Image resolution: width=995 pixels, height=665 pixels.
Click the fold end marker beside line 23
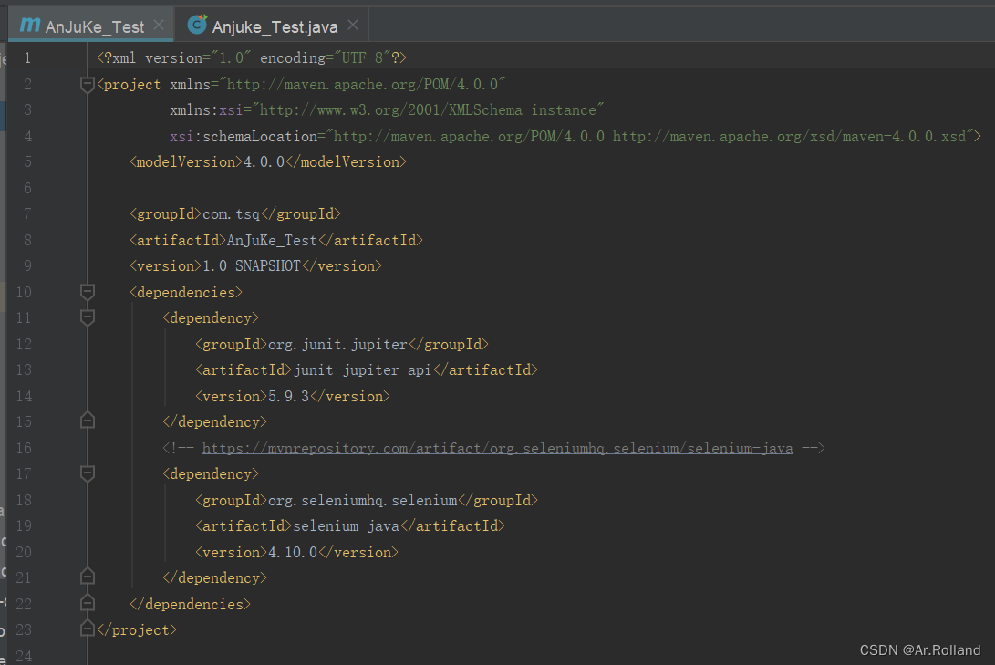pyautogui.click(x=88, y=628)
